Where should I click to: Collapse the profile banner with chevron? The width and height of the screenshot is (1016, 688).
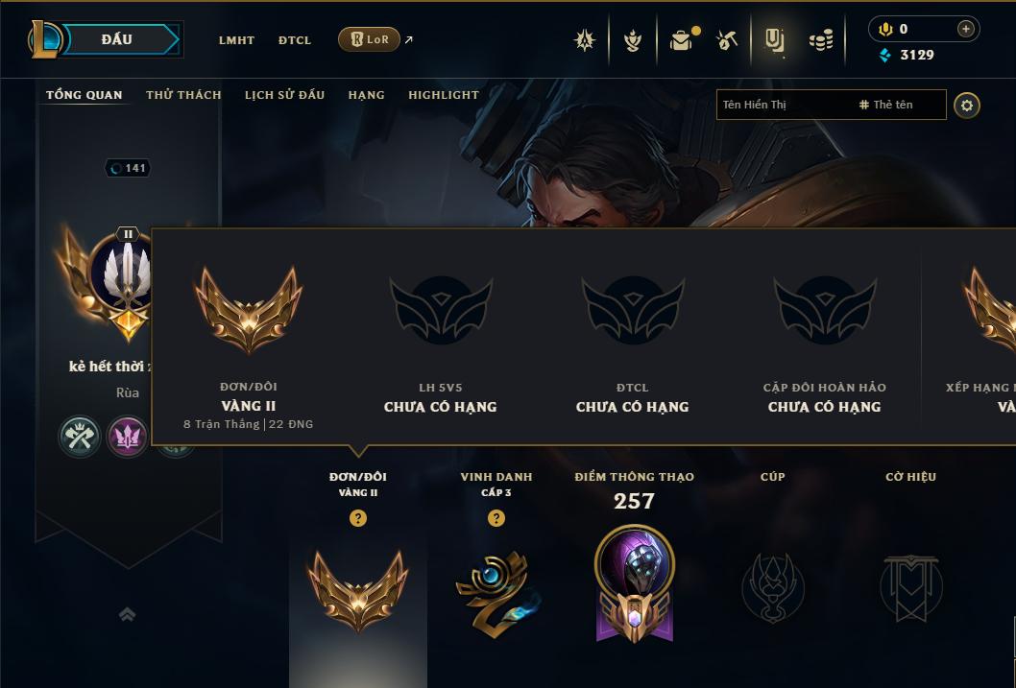coord(128,614)
